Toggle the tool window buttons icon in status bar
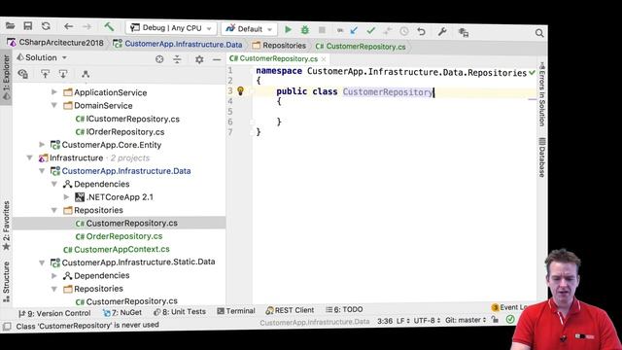 pyautogui.click(x=7, y=327)
